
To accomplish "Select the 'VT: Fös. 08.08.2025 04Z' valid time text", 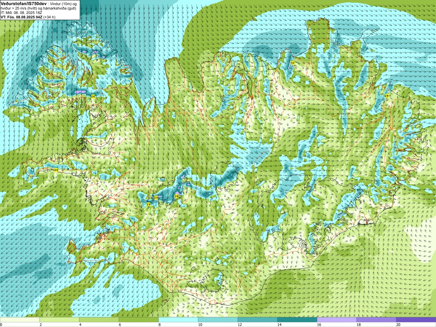I will click(21, 17).
